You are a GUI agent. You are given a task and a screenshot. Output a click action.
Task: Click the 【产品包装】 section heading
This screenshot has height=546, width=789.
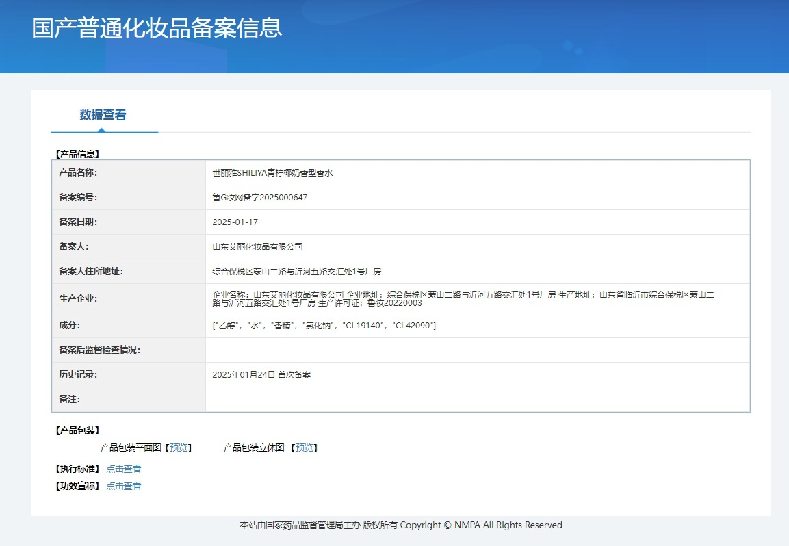click(77, 430)
